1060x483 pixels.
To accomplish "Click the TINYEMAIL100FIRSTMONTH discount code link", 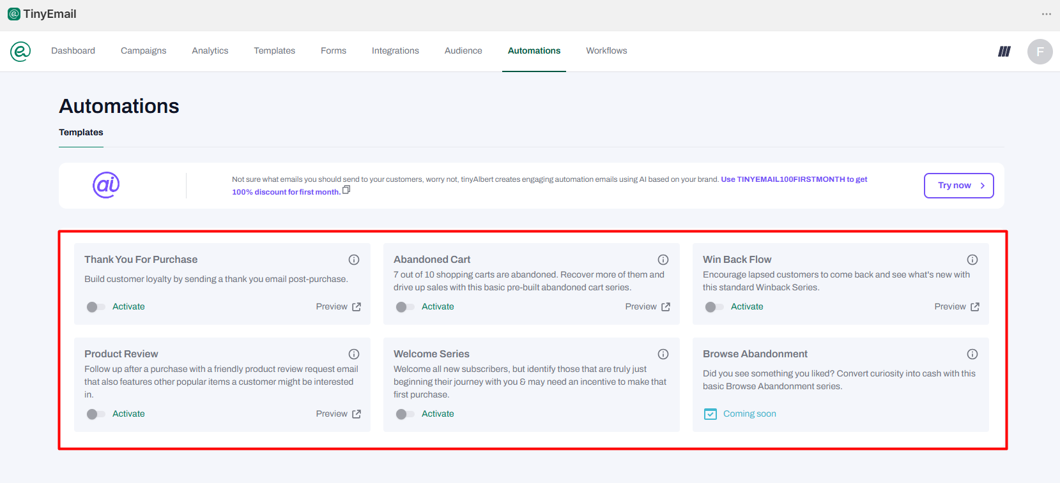I will [549, 186].
